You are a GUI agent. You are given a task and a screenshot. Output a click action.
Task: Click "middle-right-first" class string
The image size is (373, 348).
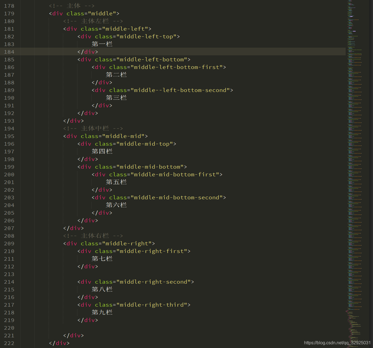[x=152, y=251]
